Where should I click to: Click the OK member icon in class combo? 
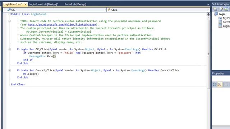pos(9,10)
